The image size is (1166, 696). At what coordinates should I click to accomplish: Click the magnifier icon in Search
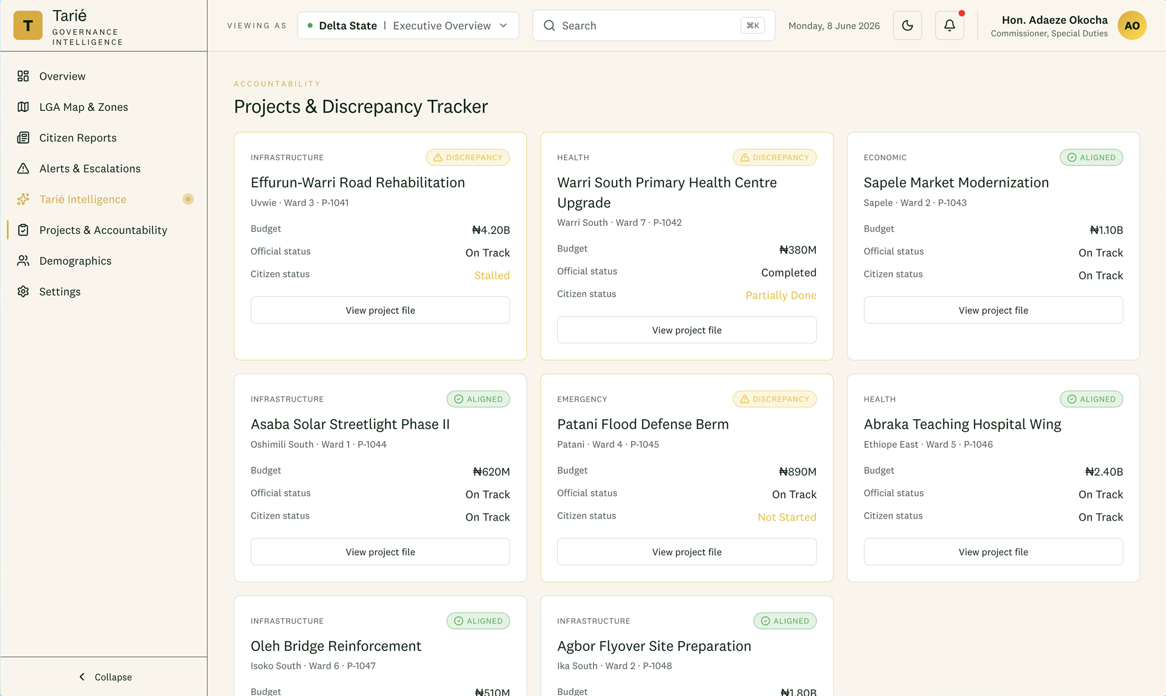click(x=549, y=25)
